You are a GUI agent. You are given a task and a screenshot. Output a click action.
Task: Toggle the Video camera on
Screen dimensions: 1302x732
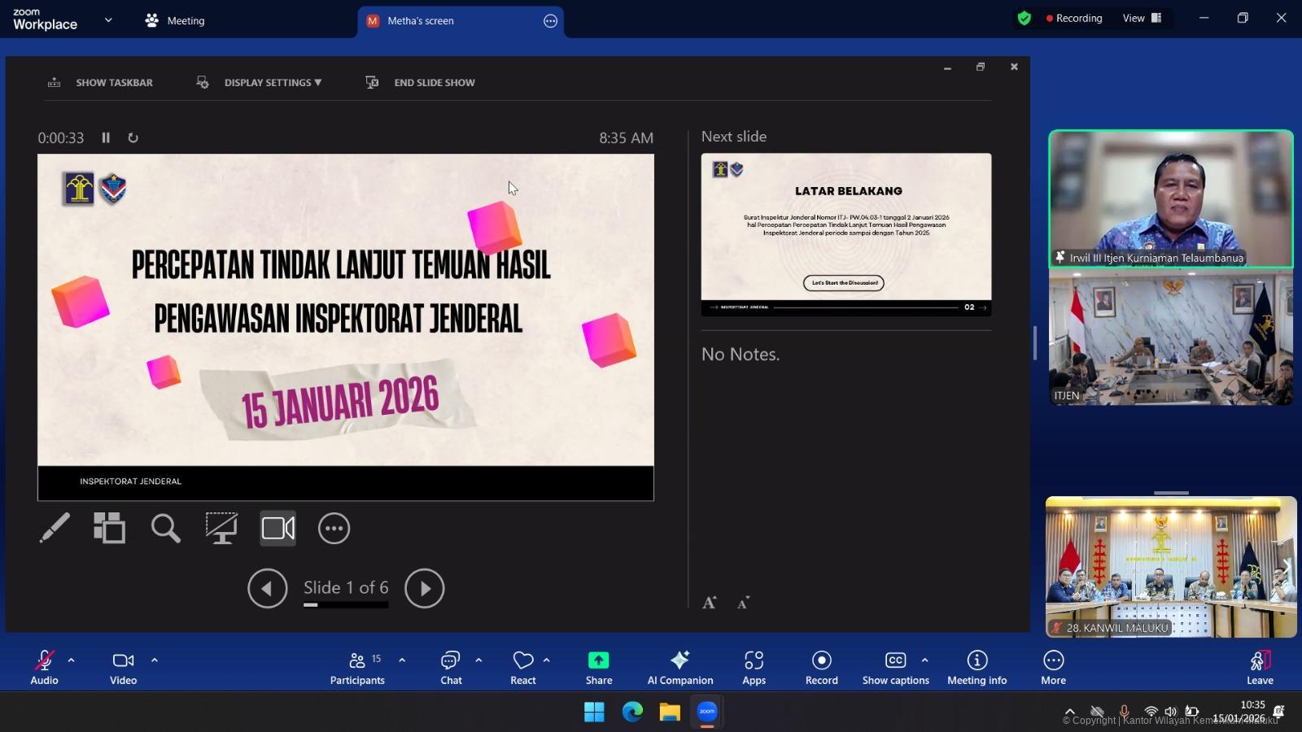point(123,667)
